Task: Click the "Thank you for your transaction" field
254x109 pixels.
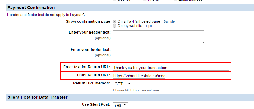Action: [171, 68]
